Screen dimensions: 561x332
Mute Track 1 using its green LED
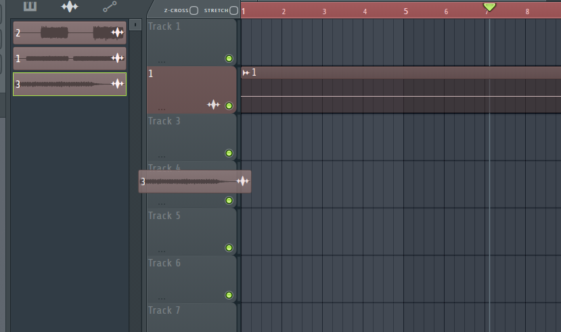pos(229,59)
